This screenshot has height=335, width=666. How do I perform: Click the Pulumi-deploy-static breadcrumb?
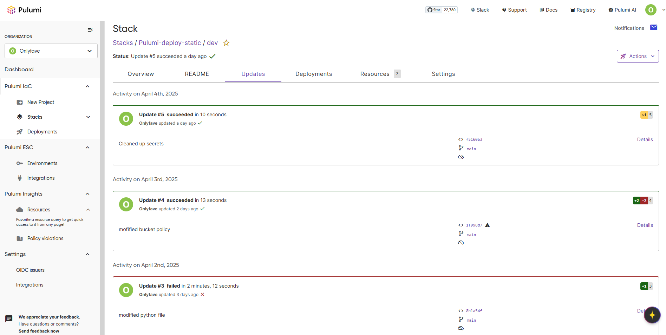[170, 43]
